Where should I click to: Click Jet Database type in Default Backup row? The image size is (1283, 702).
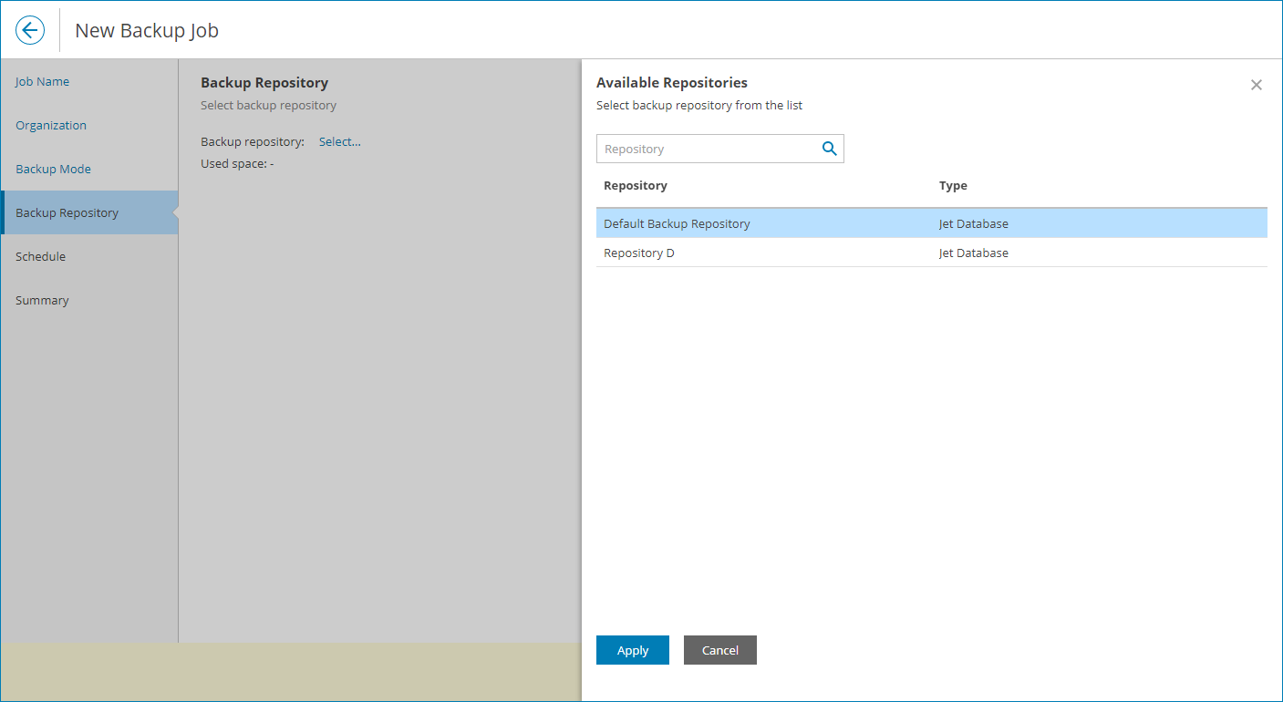[x=973, y=223]
